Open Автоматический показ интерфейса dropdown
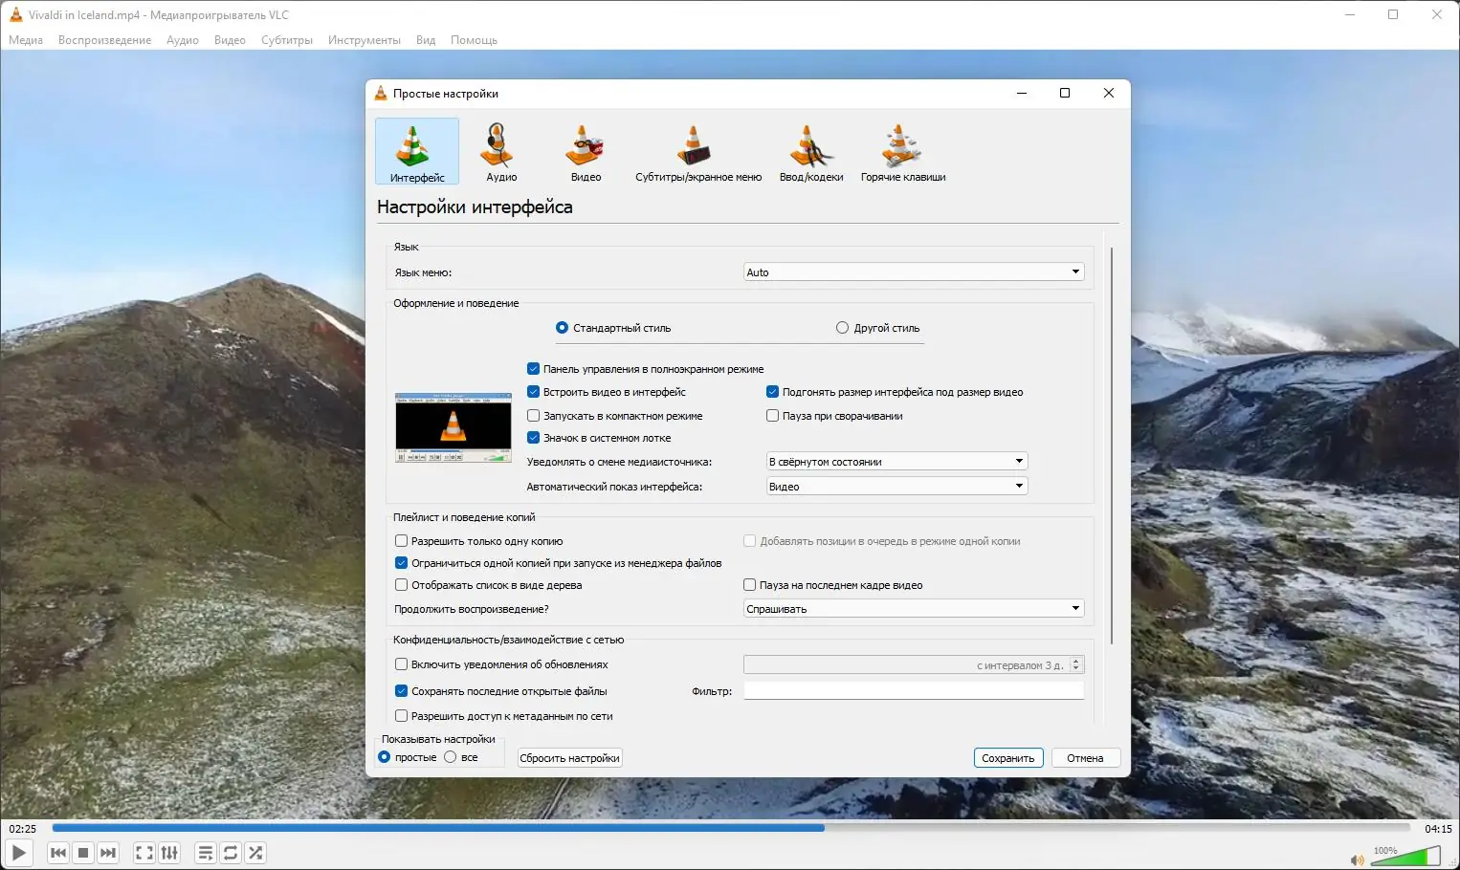 pyautogui.click(x=896, y=487)
